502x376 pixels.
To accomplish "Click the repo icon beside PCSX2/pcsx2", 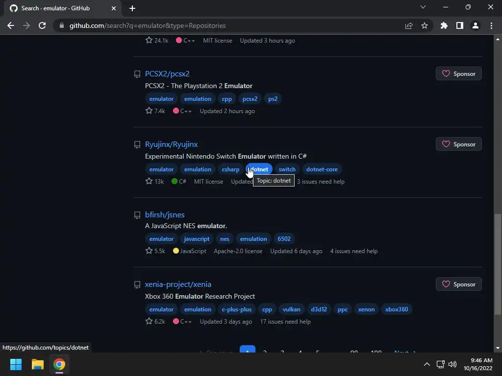I will tap(137, 74).
